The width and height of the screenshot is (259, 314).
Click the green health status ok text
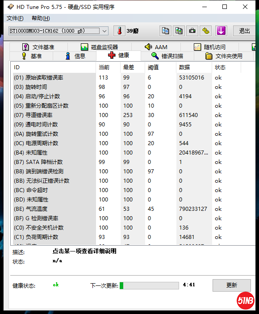pos(56,285)
